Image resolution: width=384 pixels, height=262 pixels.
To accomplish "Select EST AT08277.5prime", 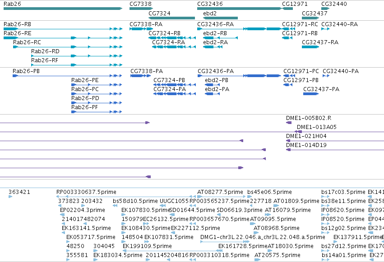I will pyautogui.click(x=221, y=197).
